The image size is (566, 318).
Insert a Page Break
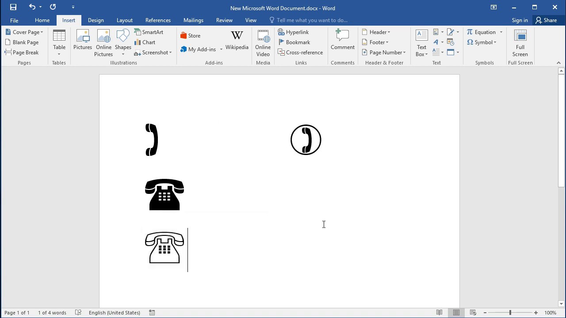(x=22, y=53)
